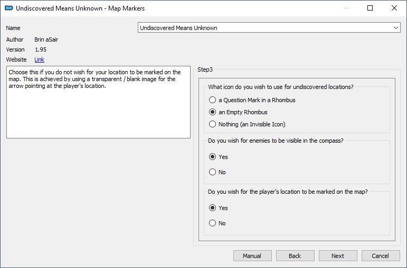Expand the Name dropdown arrow
This screenshot has width=407, height=268.
click(395, 28)
